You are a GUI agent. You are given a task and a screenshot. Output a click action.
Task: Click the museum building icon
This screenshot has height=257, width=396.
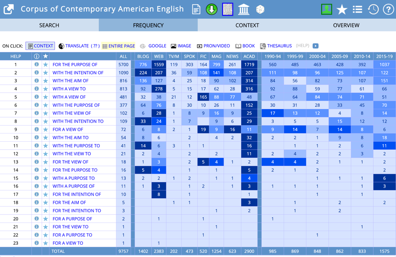point(244,9)
